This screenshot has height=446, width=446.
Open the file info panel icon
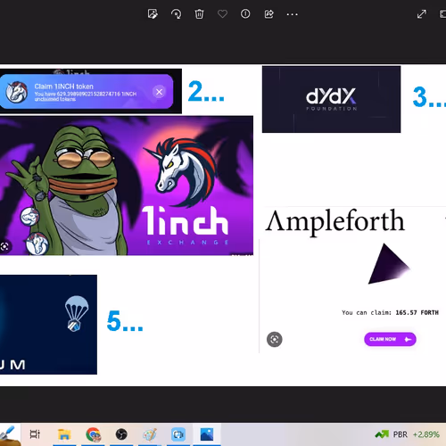coord(245,13)
